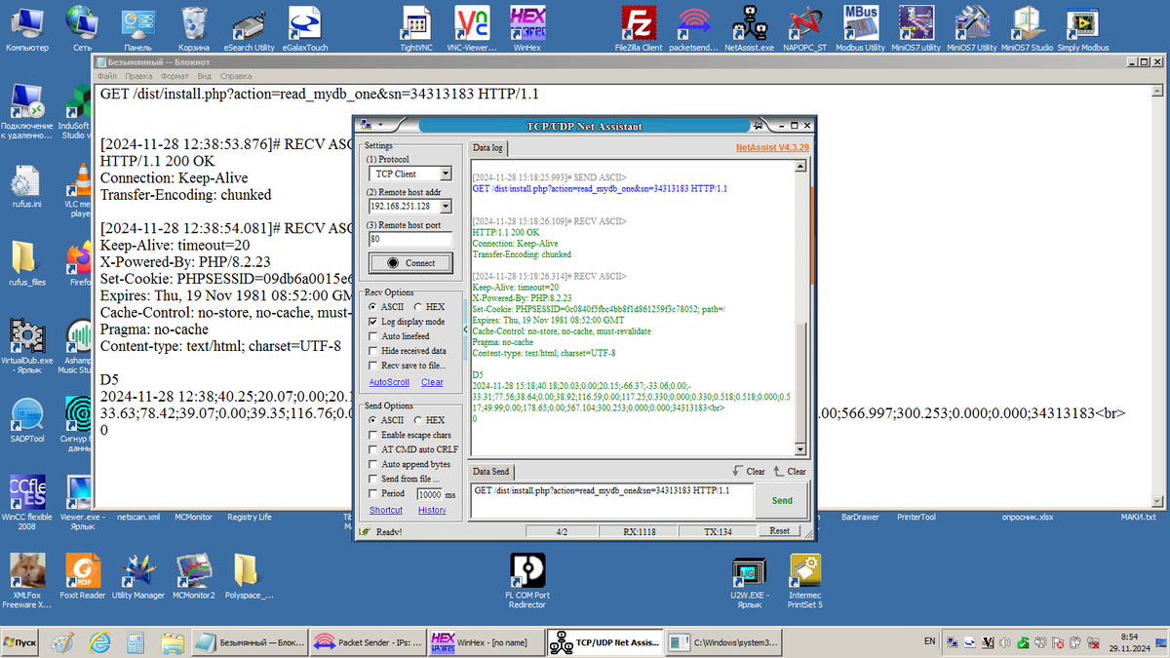
Task: Open the SADPTool desktop icon
Action: pyautogui.click(x=27, y=420)
